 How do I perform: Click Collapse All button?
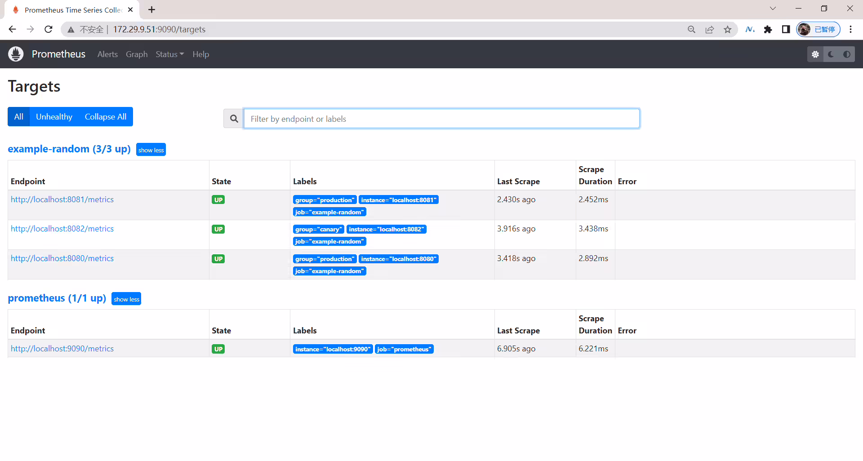tap(106, 117)
